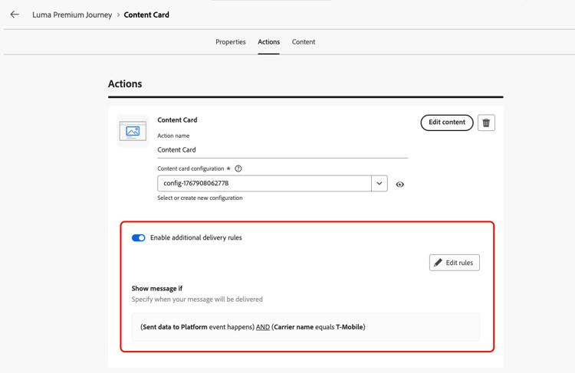The width and height of the screenshot is (575, 373).
Task: Click the config-1767908062778 combo box field
Action: pyautogui.click(x=264, y=184)
